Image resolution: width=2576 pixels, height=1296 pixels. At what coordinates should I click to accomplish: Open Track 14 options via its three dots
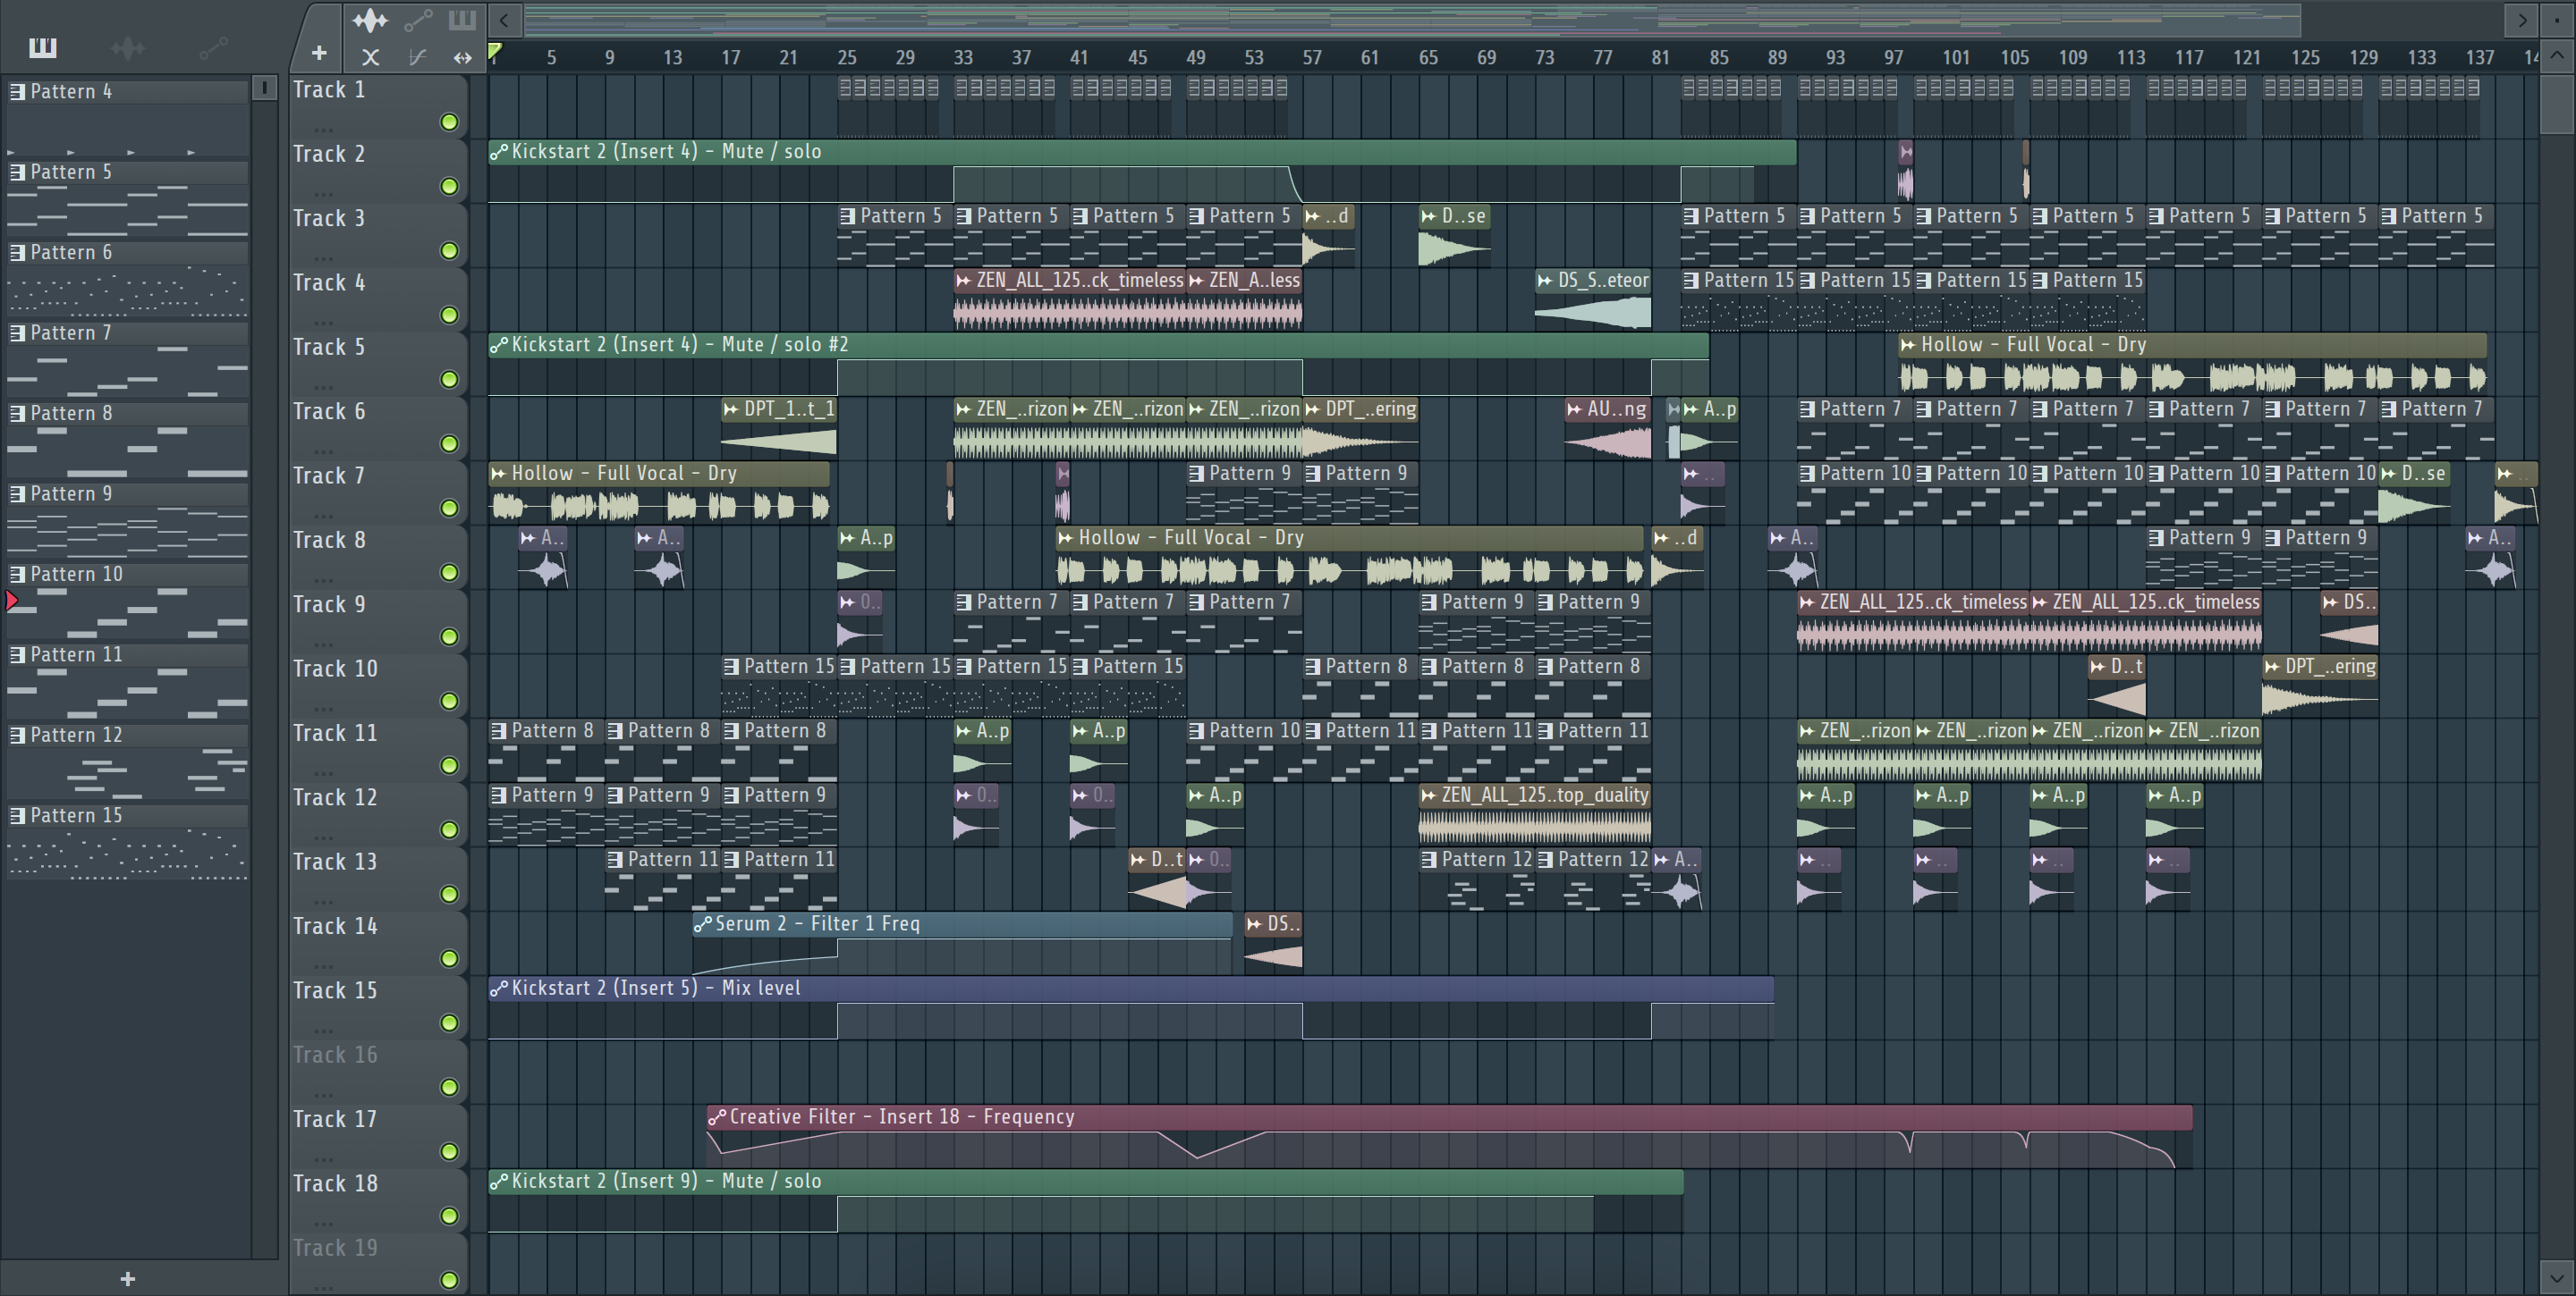[x=323, y=965]
